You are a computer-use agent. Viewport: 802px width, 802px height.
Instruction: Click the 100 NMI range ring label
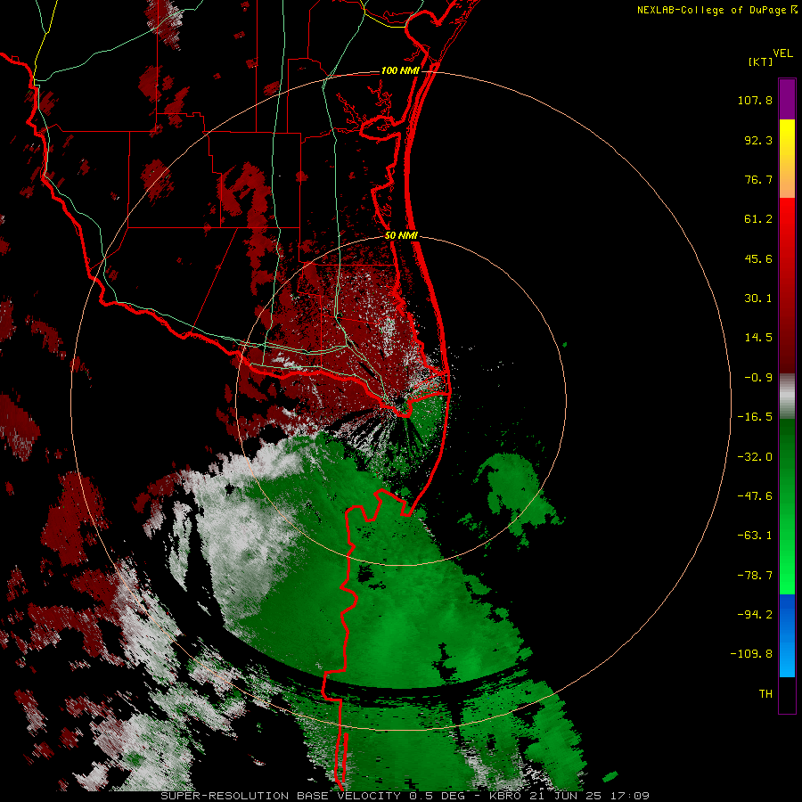click(x=400, y=70)
